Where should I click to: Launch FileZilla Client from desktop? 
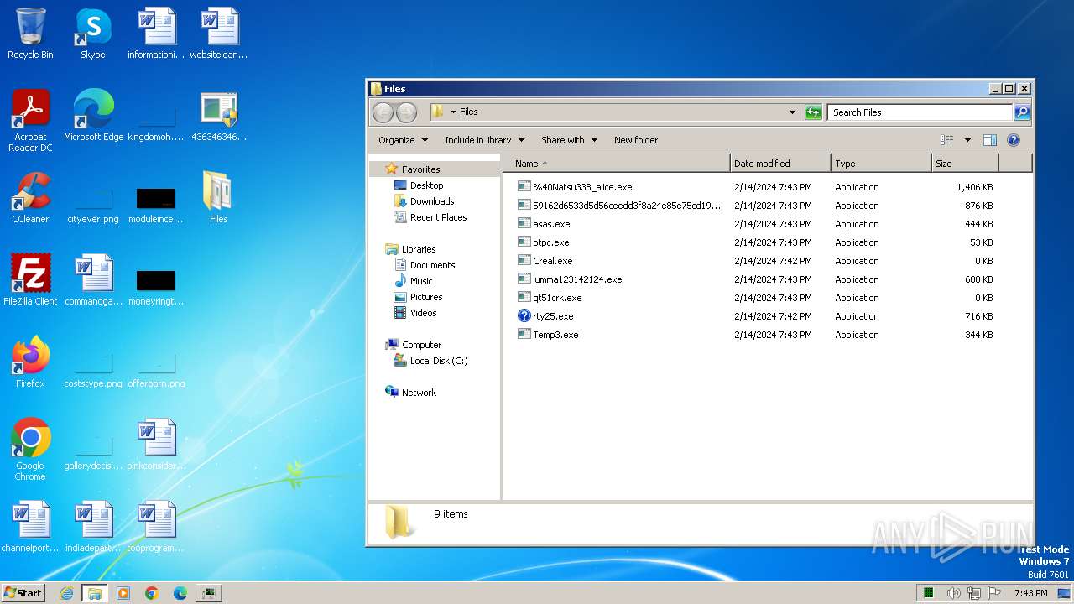30,280
